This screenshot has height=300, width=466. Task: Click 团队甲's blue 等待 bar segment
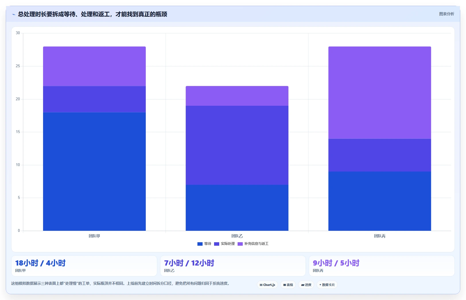94,171
